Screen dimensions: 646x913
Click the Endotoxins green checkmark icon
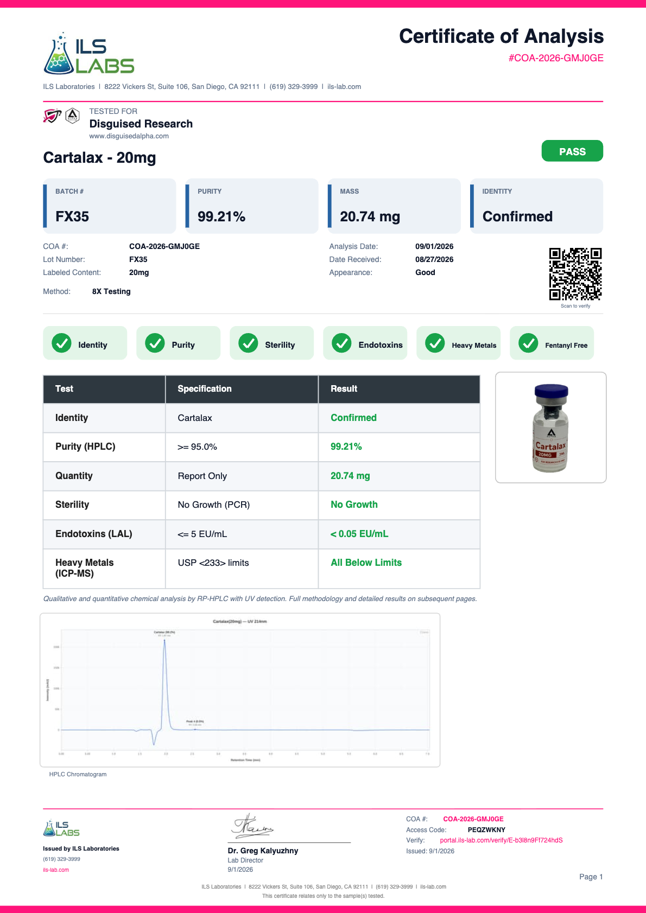pyautogui.click(x=341, y=343)
